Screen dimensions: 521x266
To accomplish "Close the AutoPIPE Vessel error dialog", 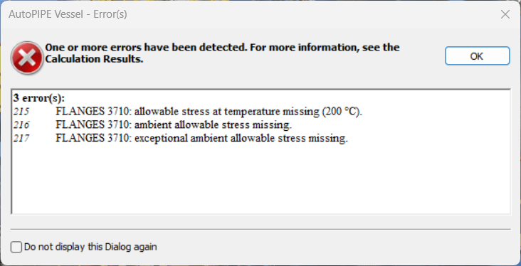I will (x=505, y=14).
